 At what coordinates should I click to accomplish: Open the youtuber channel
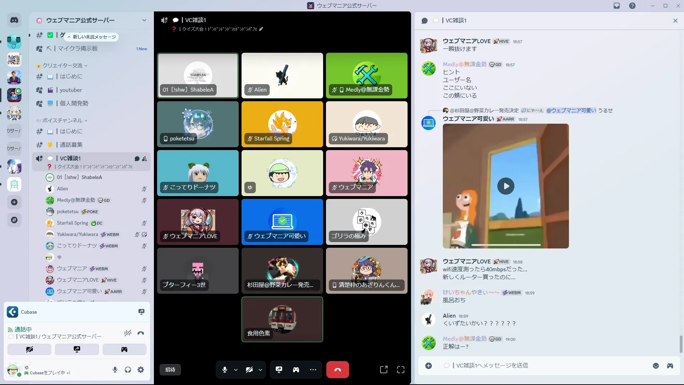71,90
